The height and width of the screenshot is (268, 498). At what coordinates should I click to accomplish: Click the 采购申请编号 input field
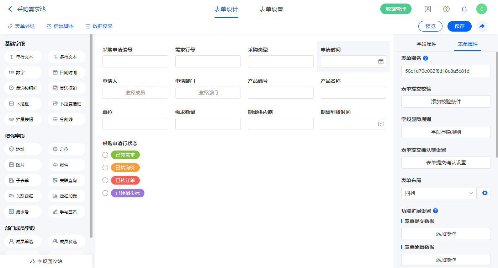point(135,61)
